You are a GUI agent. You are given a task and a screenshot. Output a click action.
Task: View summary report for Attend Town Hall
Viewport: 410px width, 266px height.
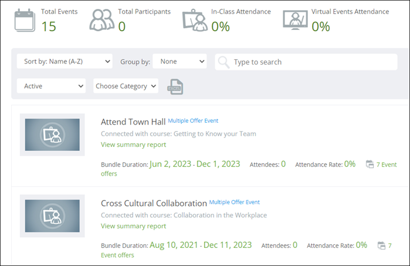[x=133, y=144]
